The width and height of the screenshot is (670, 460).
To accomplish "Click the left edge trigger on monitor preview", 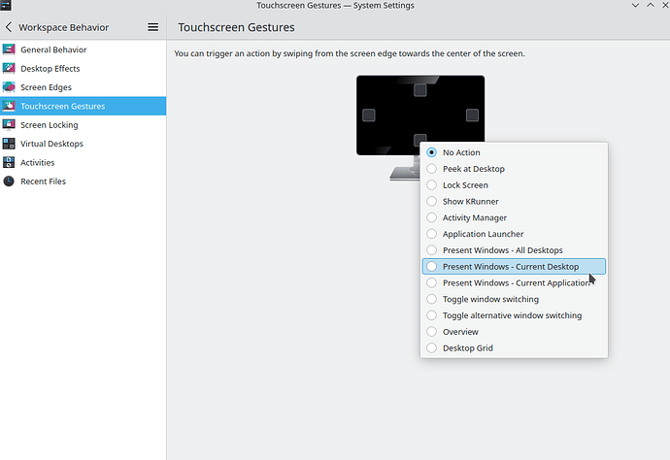I will (369, 115).
